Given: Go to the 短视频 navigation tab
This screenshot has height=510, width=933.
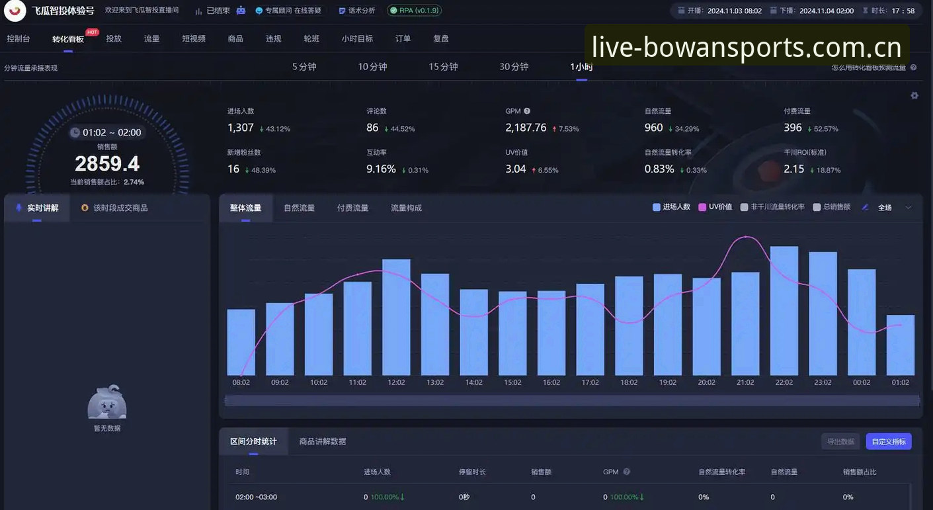Looking at the screenshot, I should 194,39.
